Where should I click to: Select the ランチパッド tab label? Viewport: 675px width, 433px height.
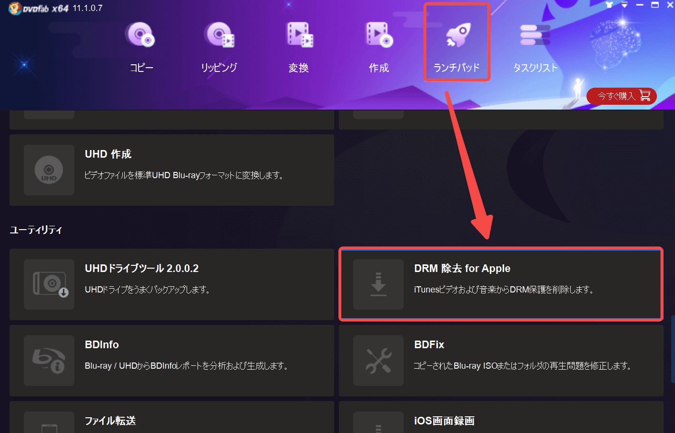coord(457,68)
